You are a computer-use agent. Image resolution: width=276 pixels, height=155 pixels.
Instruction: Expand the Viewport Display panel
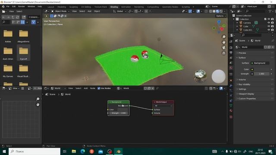[x=255, y=94]
